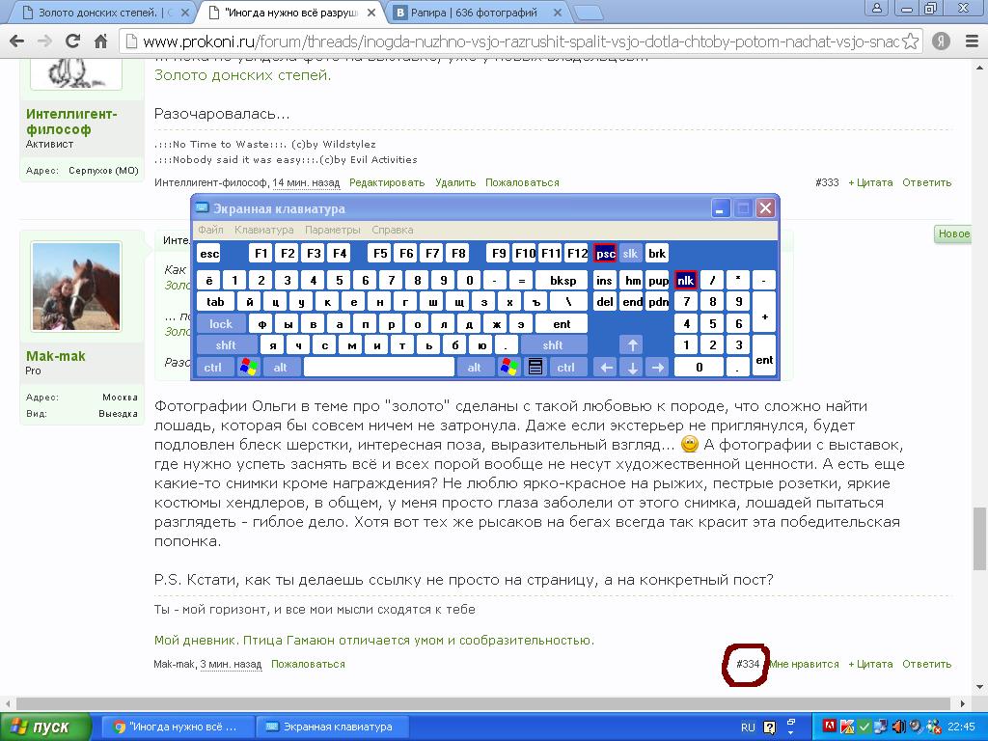Image resolution: width=988 pixels, height=741 pixels.
Task: Toggle the nlk Num Lock key
Action: [685, 280]
